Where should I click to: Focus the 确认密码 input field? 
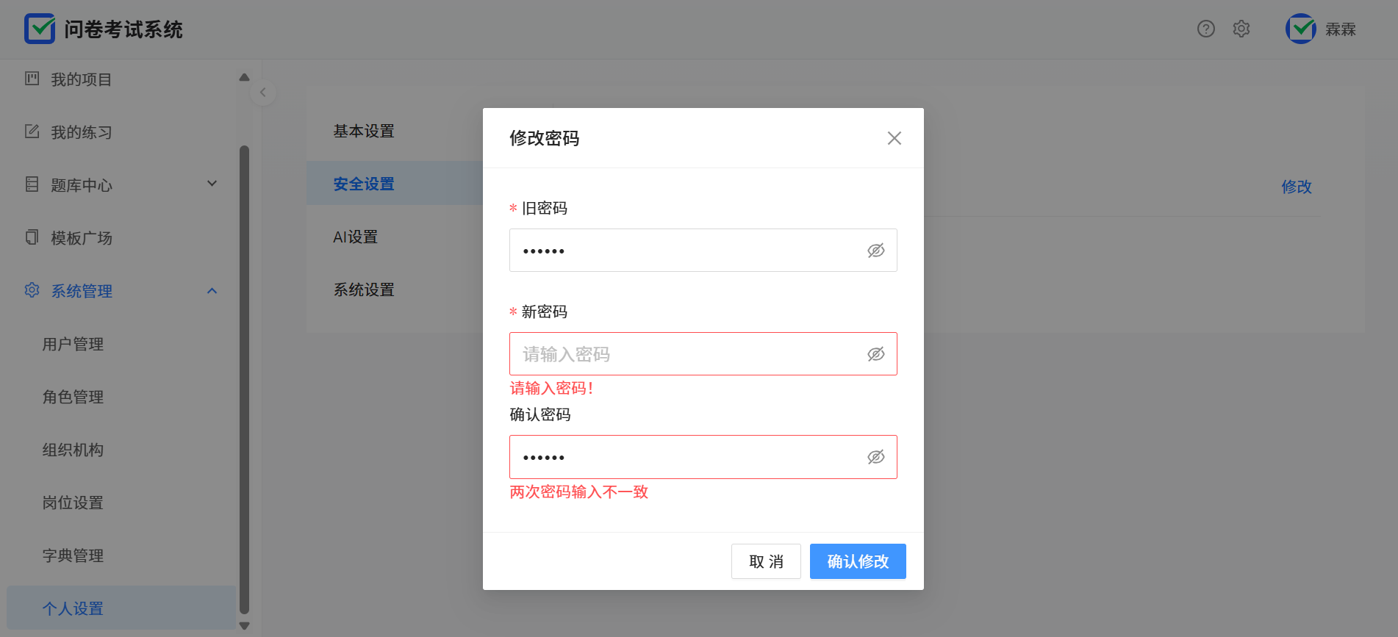click(x=703, y=457)
